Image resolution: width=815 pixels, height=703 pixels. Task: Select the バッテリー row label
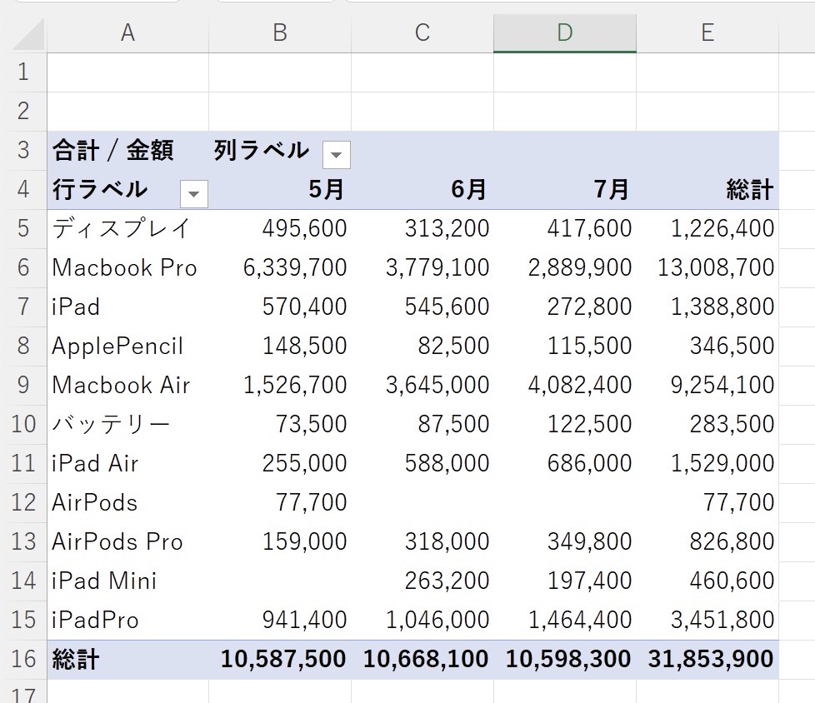127,425
